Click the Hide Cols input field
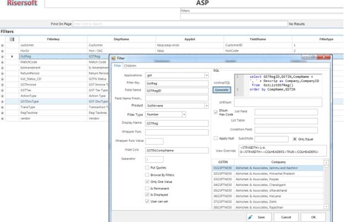 point(177,150)
